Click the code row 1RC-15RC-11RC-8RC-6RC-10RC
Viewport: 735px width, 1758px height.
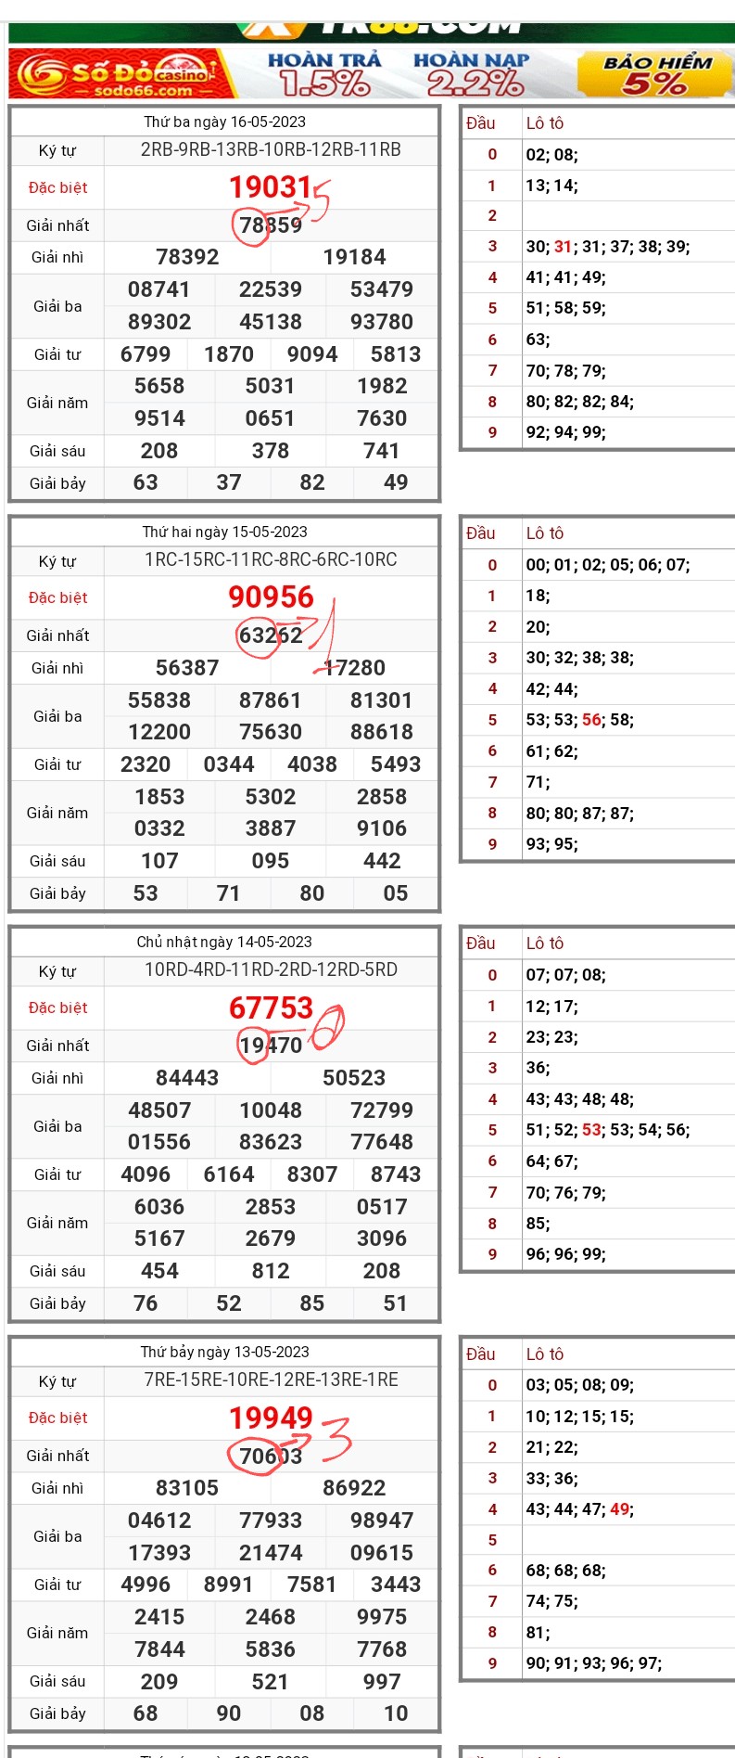(271, 560)
